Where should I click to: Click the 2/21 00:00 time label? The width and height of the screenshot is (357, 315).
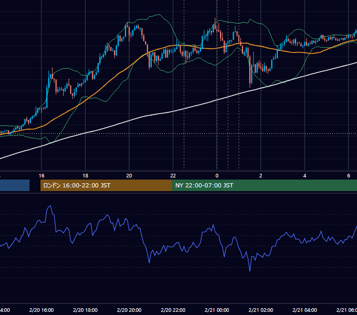[217, 310]
